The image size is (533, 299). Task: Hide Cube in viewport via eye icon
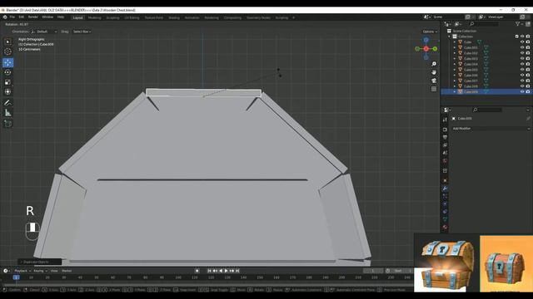tap(522, 42)
